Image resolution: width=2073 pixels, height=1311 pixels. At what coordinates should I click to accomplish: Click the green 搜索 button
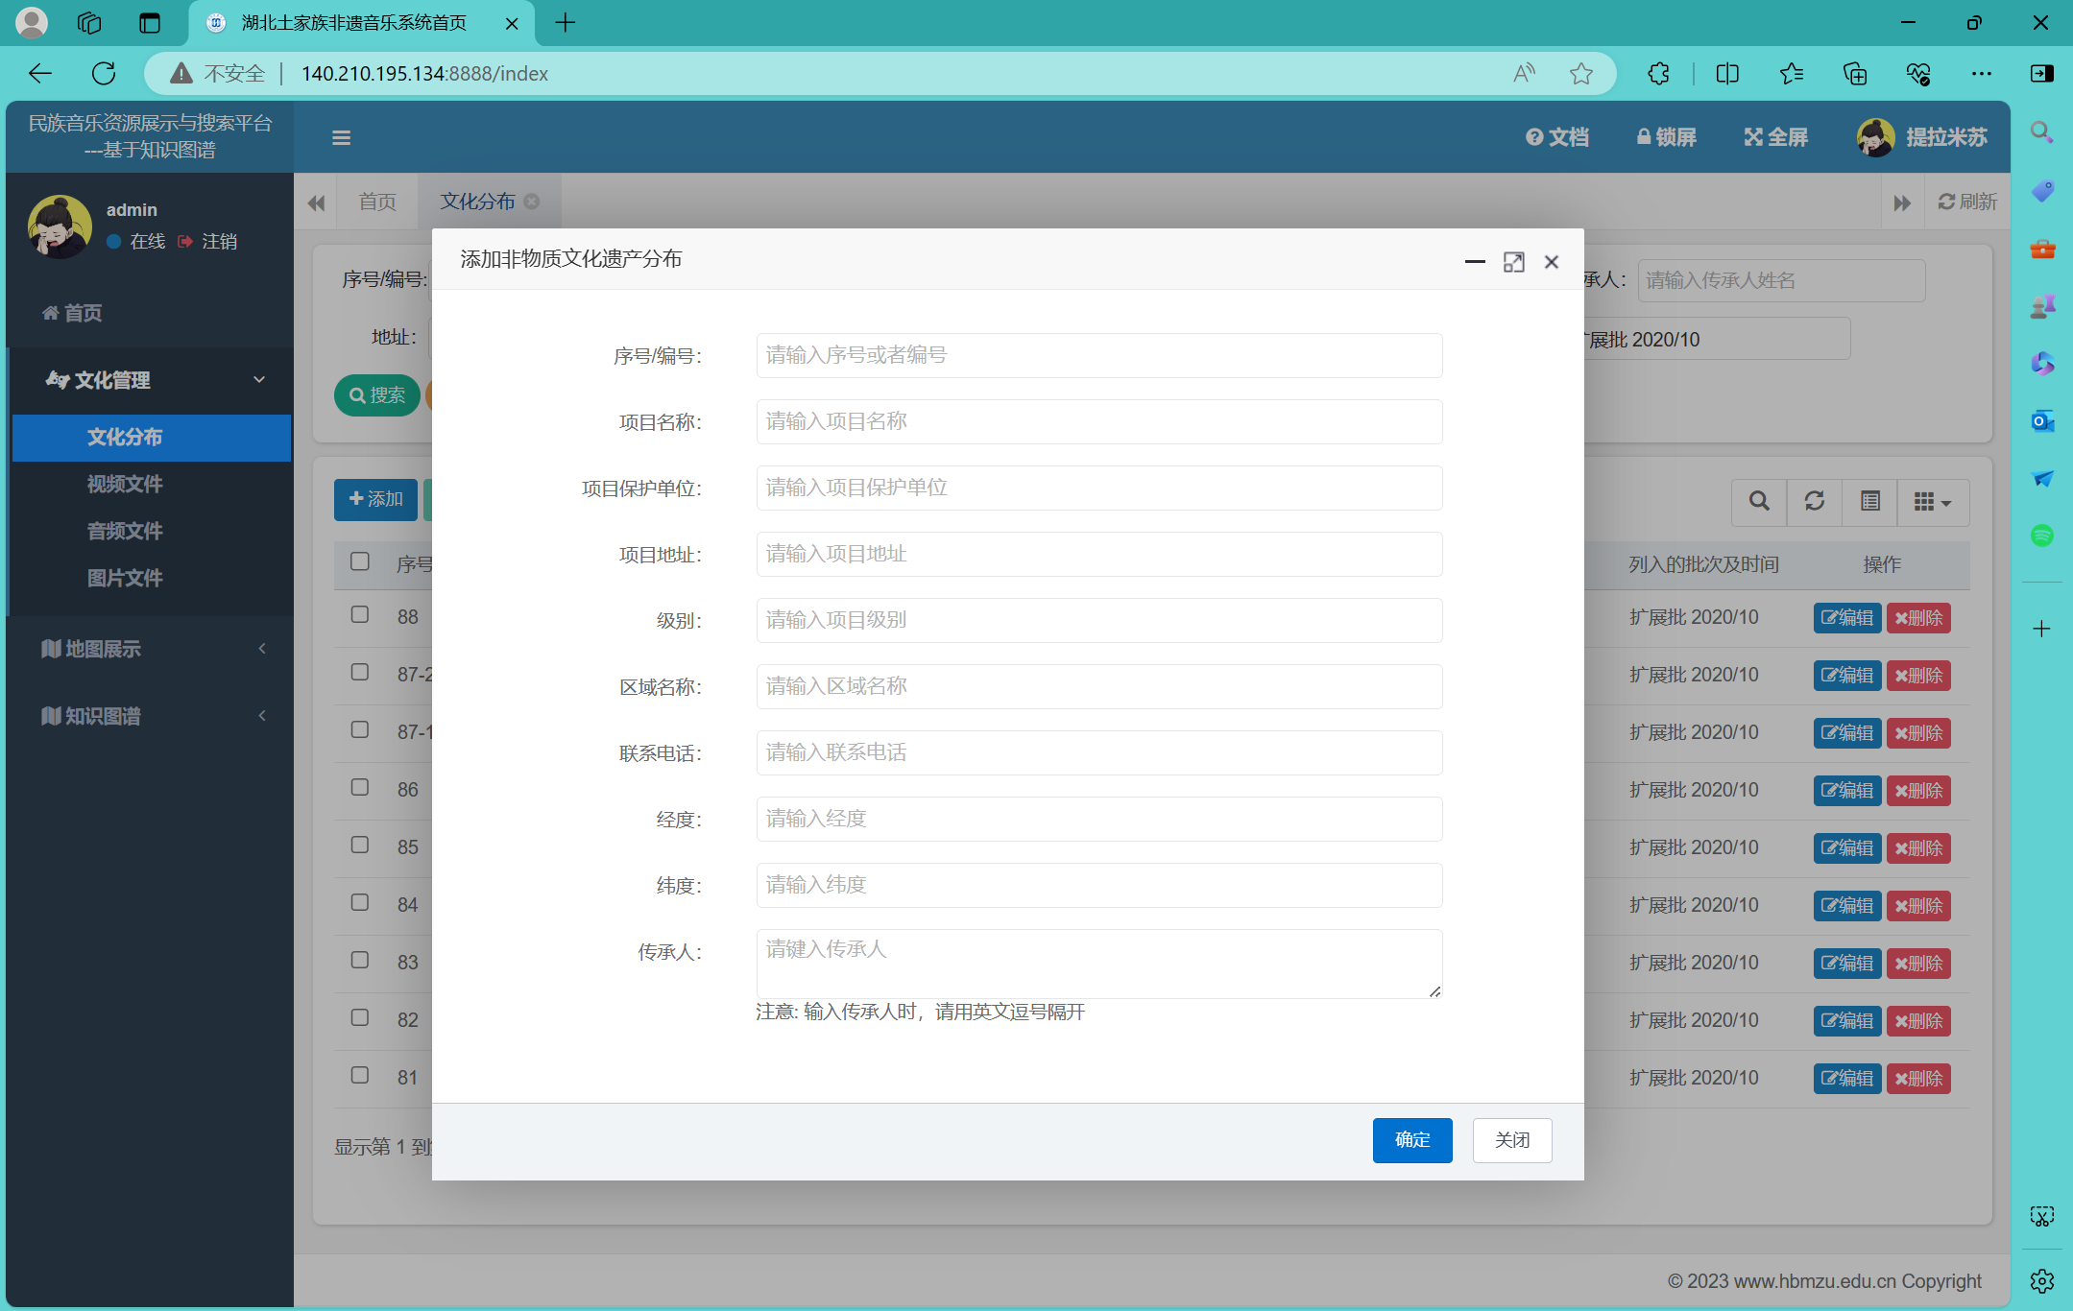377,395
